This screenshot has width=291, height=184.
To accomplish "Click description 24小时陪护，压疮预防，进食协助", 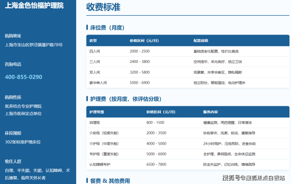I will [x=229, y=144].
